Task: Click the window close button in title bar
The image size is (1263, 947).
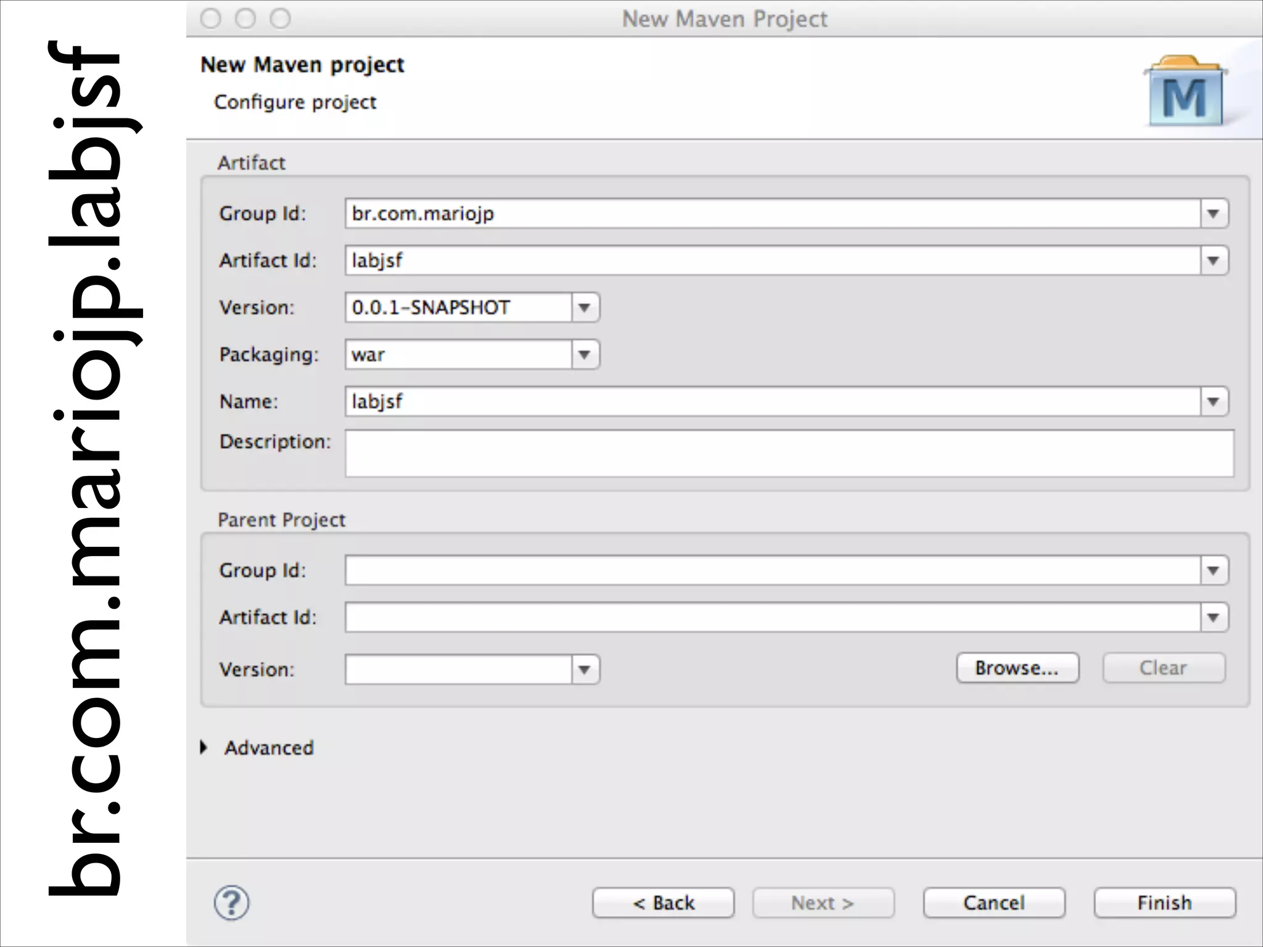Action: tap(211, 18)
